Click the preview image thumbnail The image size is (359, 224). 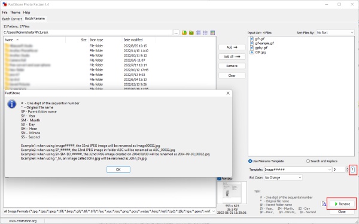(232, 192)
